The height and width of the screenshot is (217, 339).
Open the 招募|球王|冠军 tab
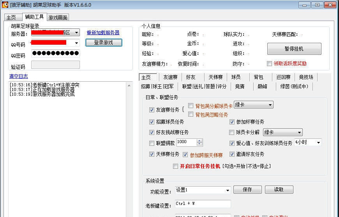(157, 86)
